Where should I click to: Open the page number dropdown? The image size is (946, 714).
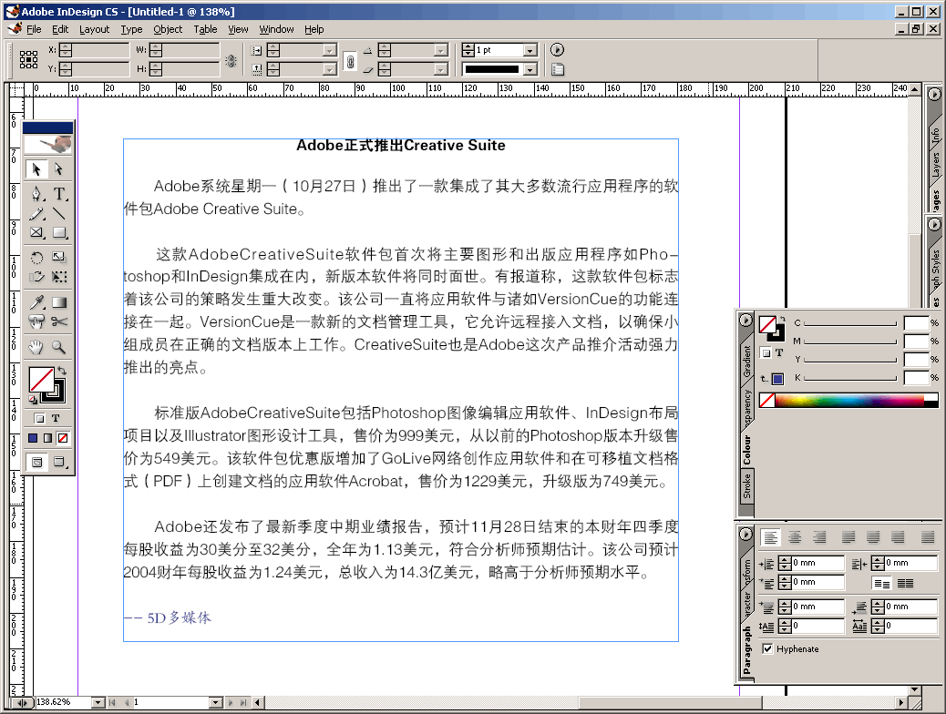216,702
